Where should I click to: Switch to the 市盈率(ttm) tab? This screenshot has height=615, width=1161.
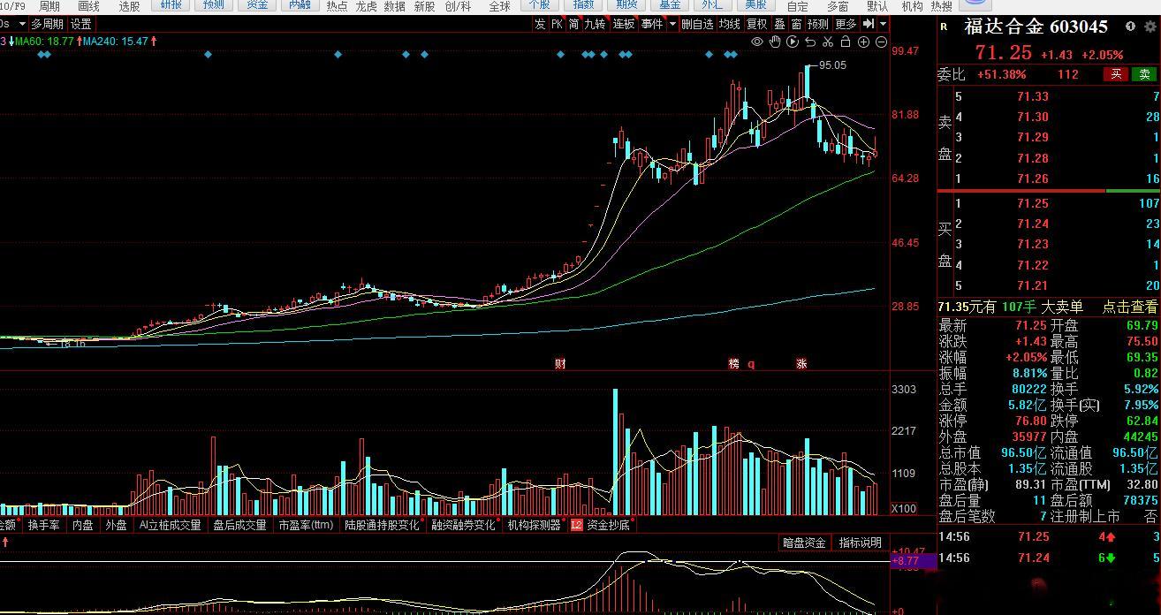coord(306,525)
